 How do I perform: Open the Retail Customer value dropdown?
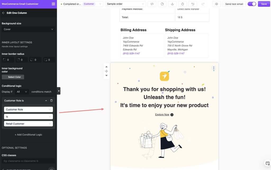coord(28,124)
